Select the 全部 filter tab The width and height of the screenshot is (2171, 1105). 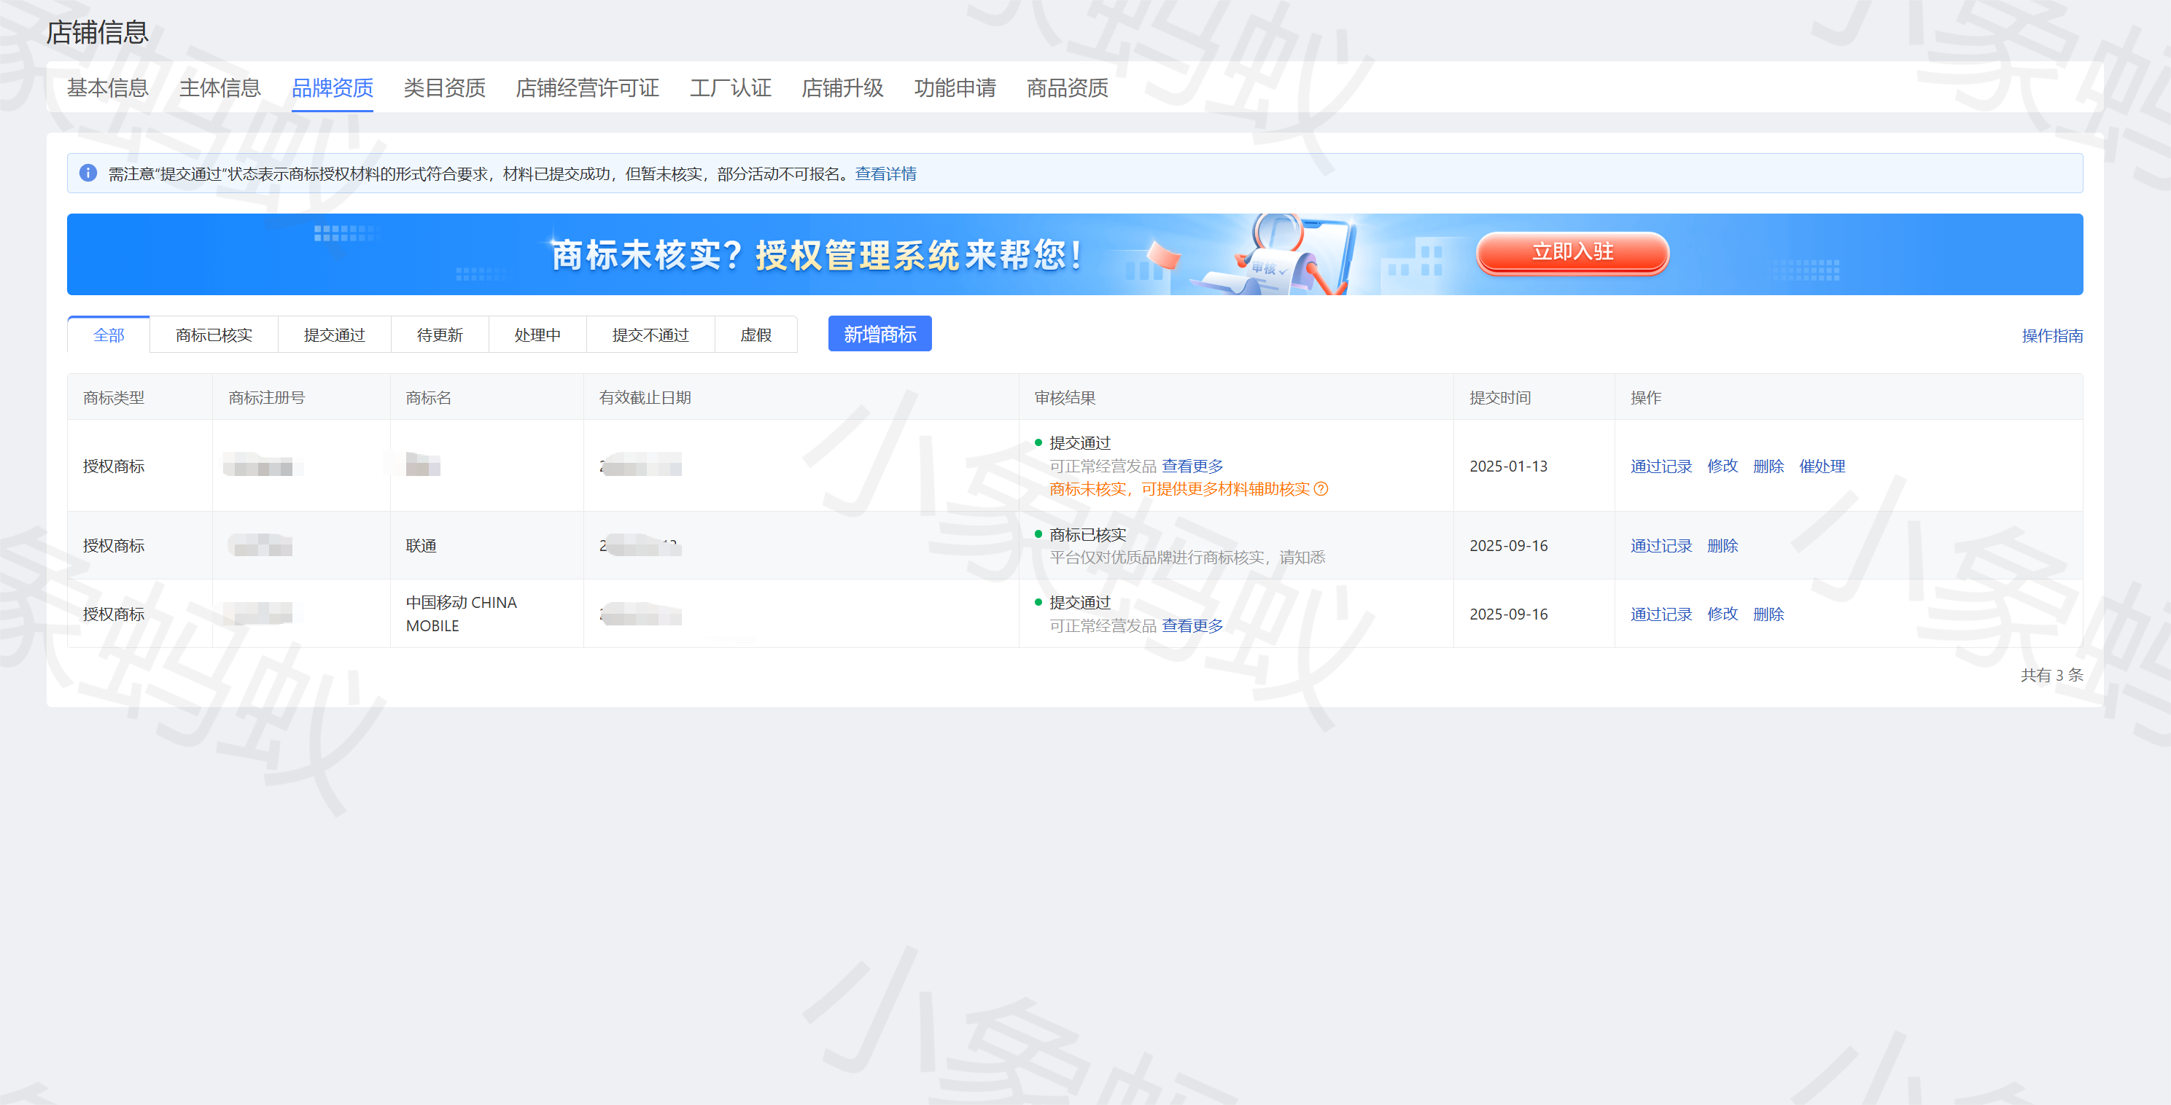pyautogui.click(x=109, y=335)
